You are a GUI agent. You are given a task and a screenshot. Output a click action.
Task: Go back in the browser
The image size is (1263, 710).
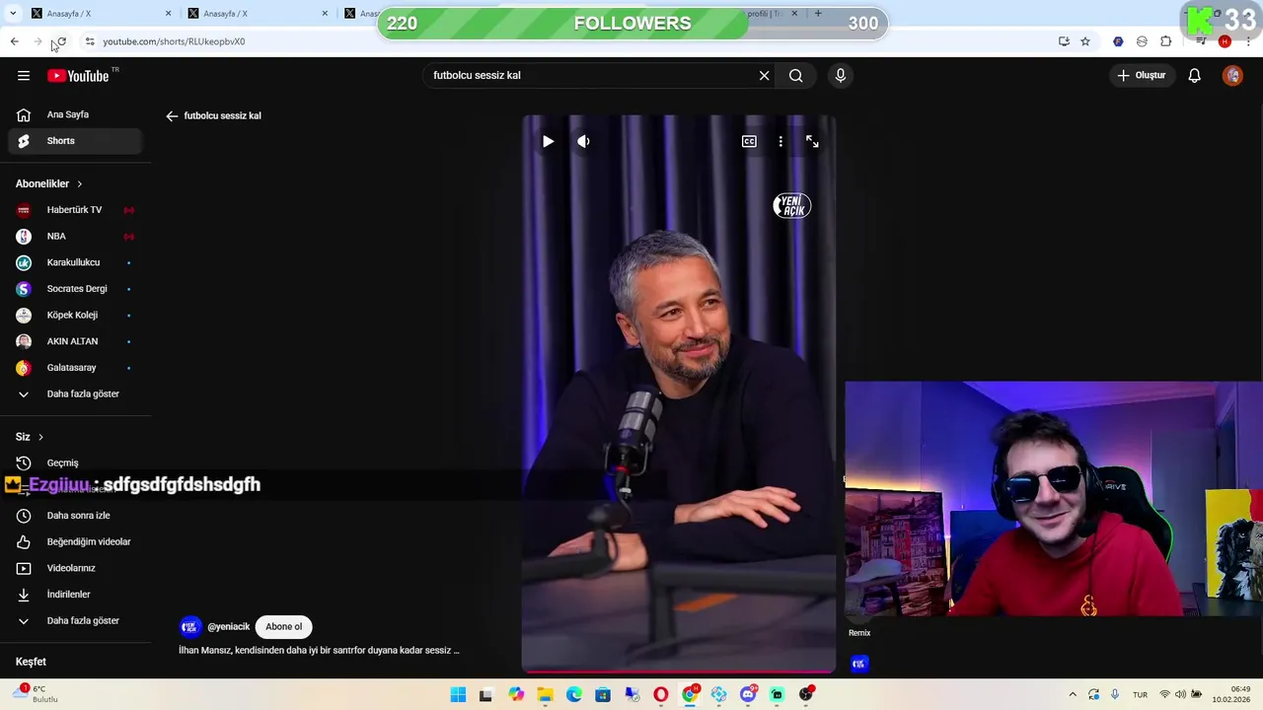tap(14, 41)
